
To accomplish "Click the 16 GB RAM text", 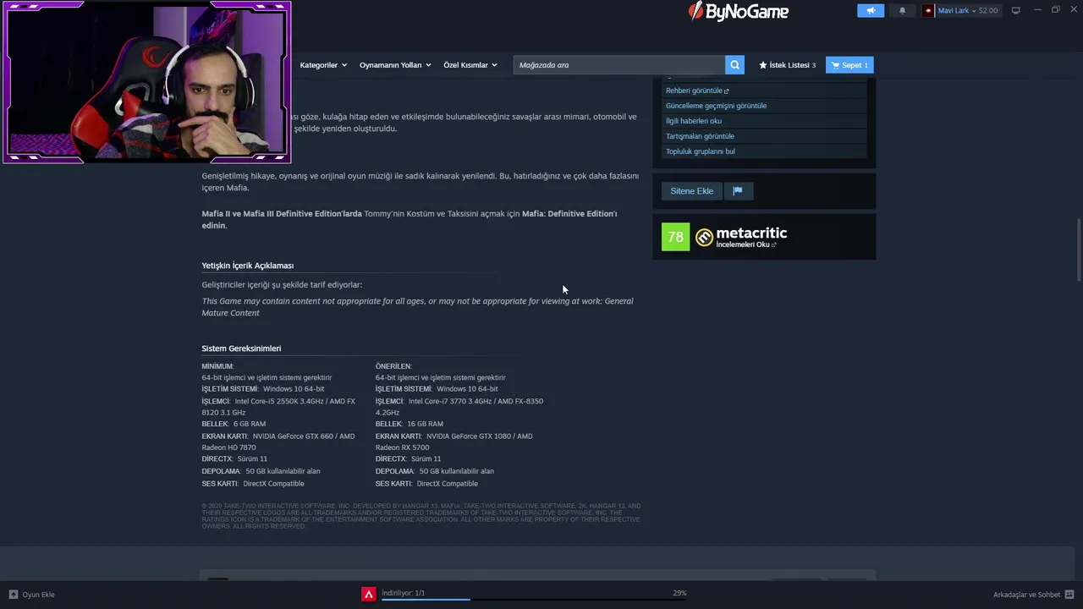I will [426, 424].
